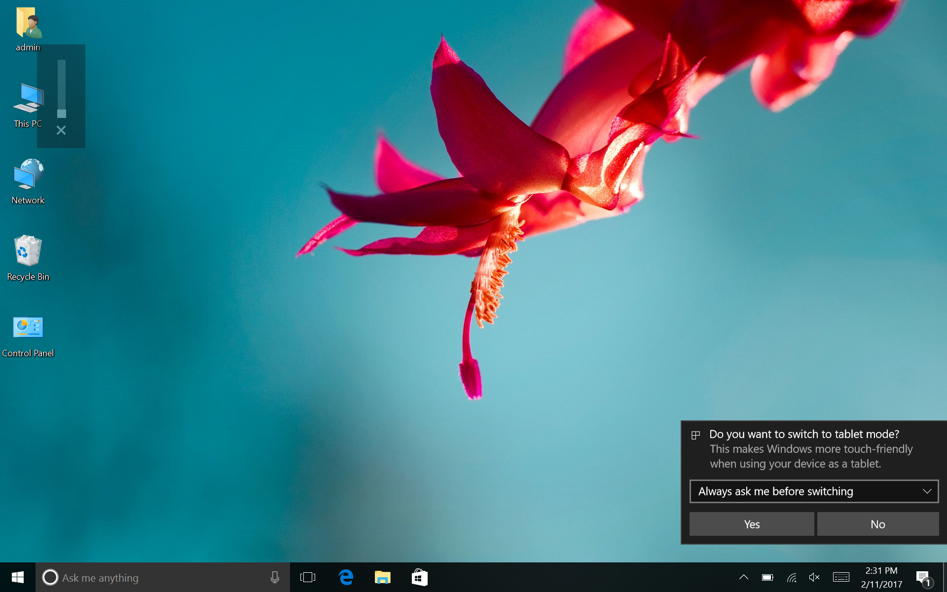Image resolution: width=947 pixels, height=592 pixels.
Task: Click the volume overlay slider bar
Action: 62,89
